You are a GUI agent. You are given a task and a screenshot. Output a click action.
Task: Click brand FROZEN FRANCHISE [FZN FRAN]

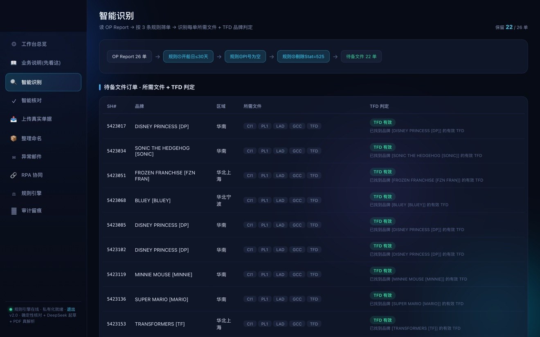click(x=165, y=176)
